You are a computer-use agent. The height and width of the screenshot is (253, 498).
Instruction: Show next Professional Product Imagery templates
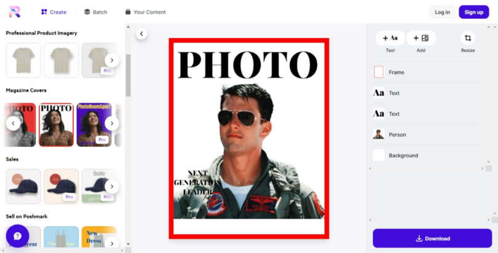(x=112, y=60)
